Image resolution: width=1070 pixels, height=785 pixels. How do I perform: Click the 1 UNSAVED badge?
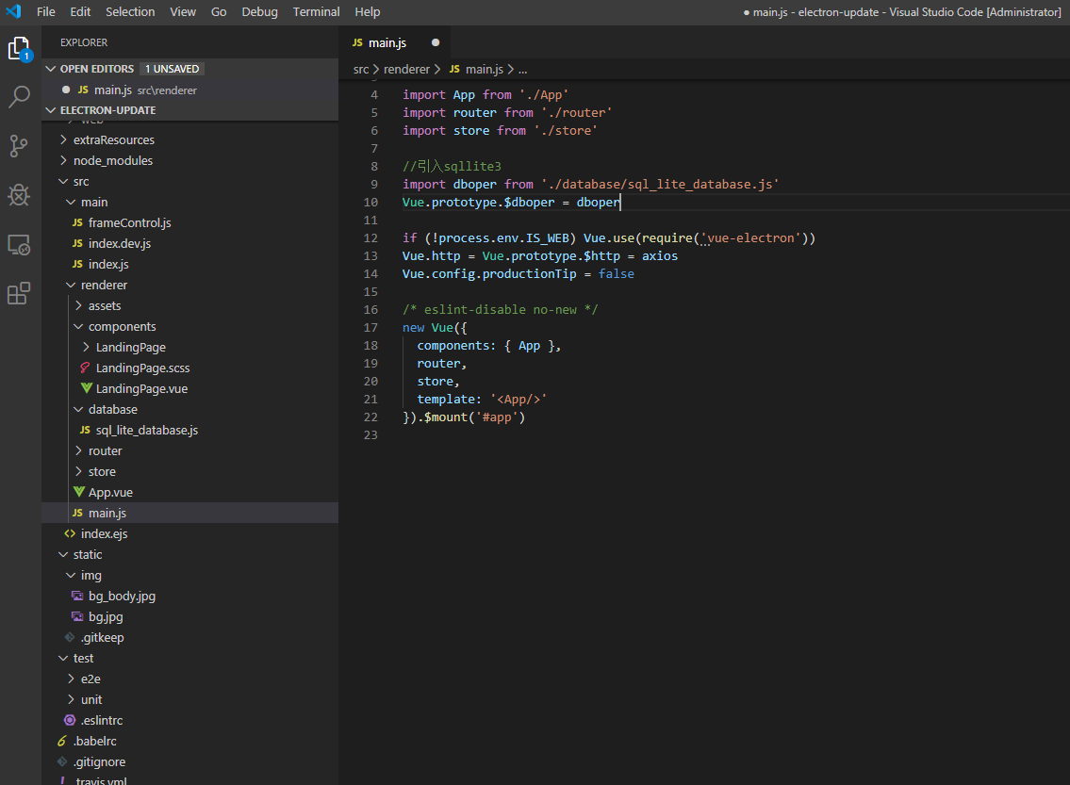tap(172, 69)
